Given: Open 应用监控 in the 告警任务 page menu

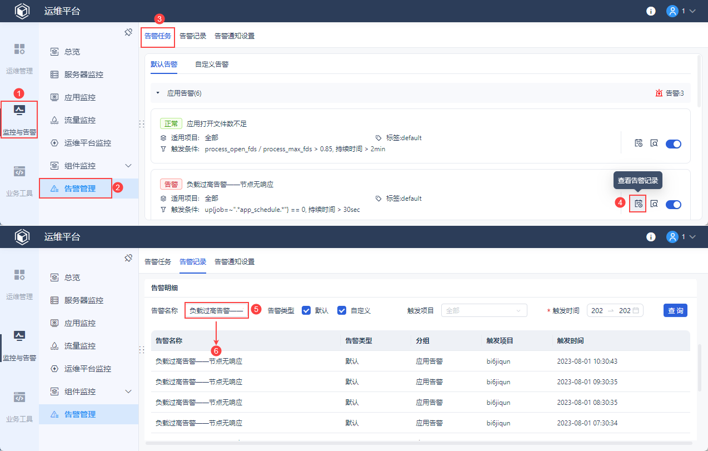Looking at the screenshot, I should pos(89,97).
